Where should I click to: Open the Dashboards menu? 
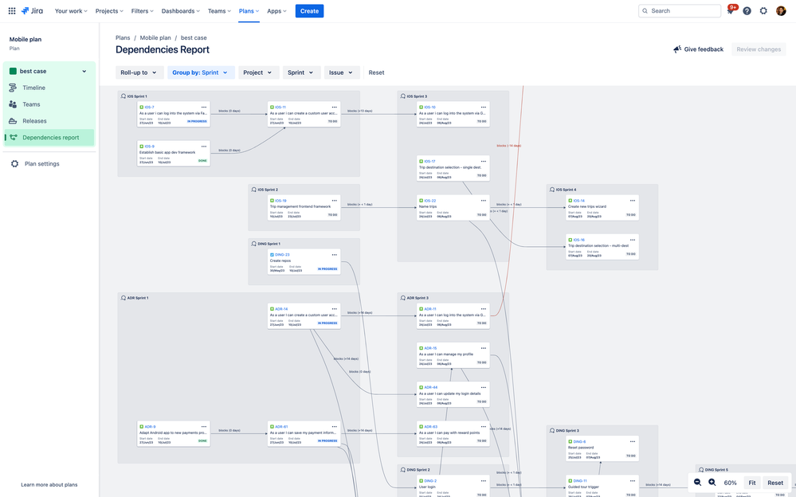tap(180, 10)
